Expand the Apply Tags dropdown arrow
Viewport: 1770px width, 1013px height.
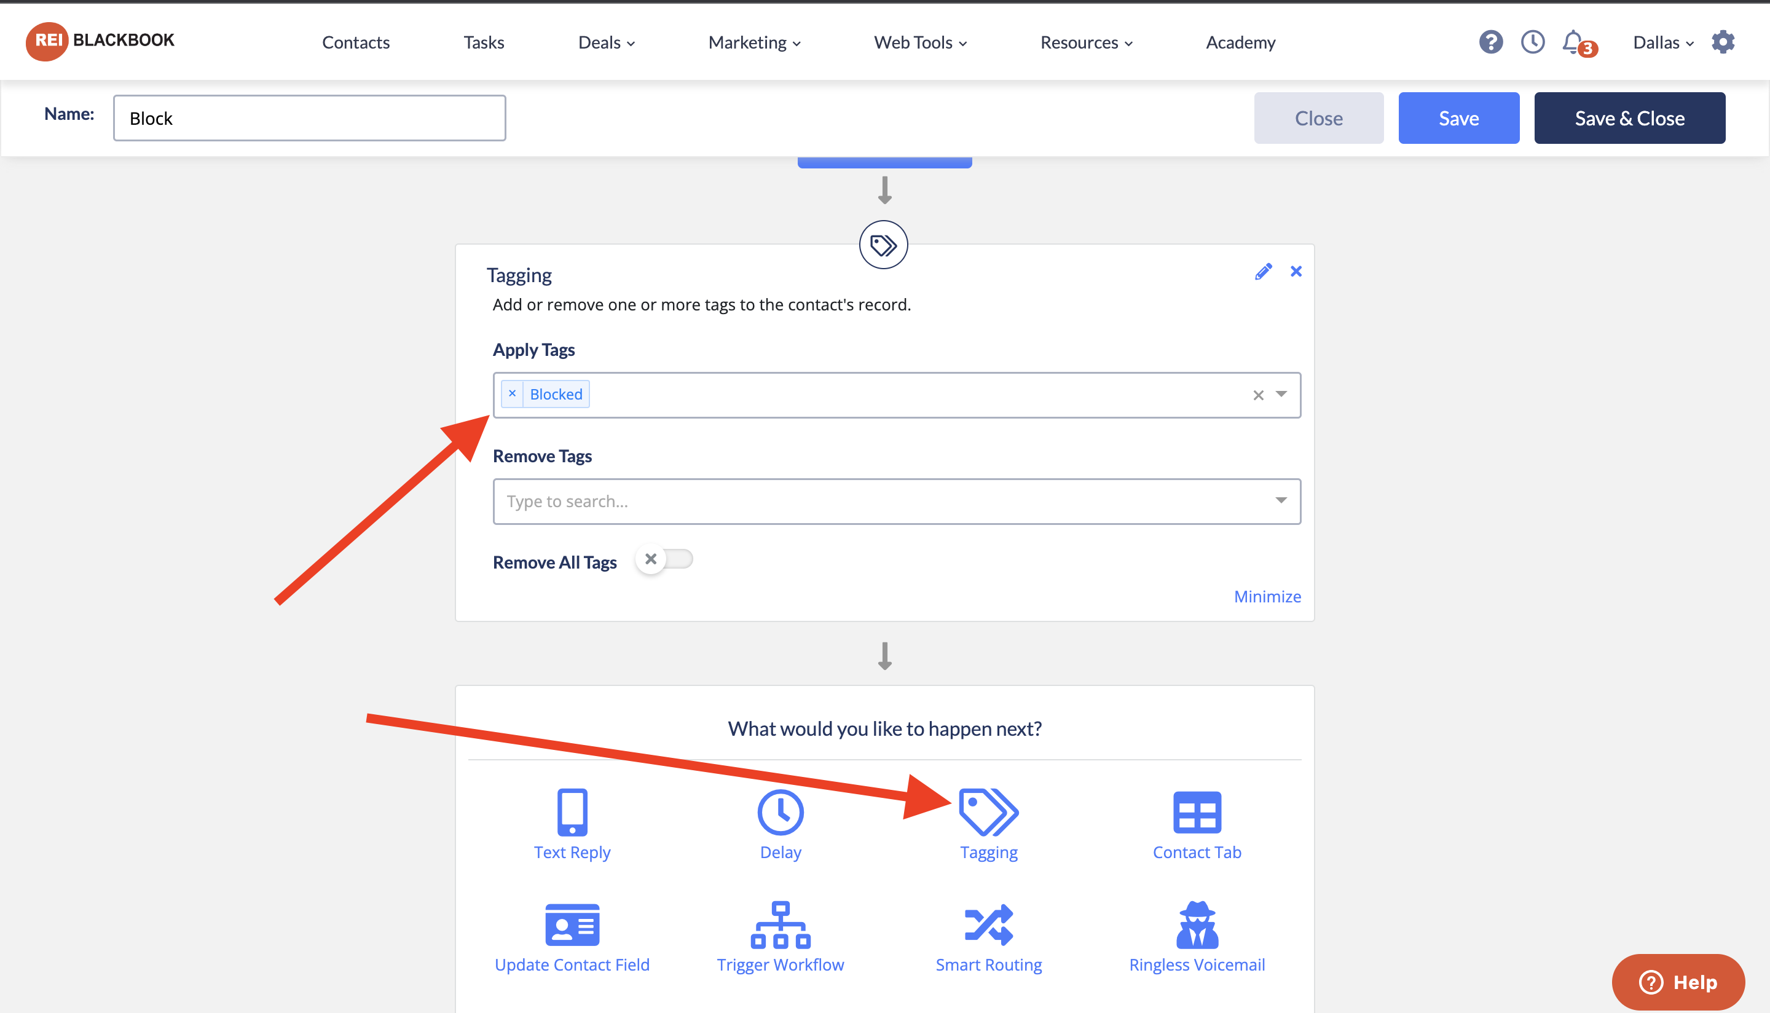tap(1281, 395)
